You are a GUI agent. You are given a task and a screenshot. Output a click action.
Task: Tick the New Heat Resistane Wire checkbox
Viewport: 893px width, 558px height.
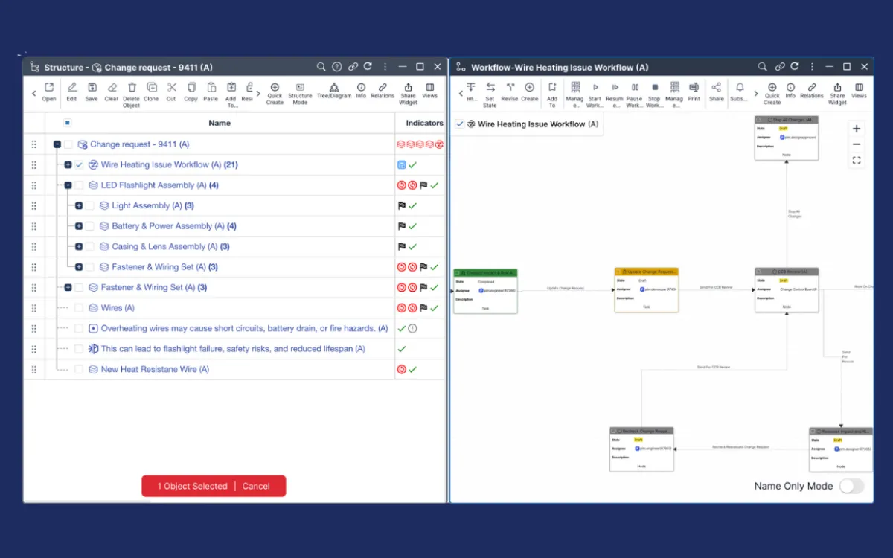pos(79,369)
